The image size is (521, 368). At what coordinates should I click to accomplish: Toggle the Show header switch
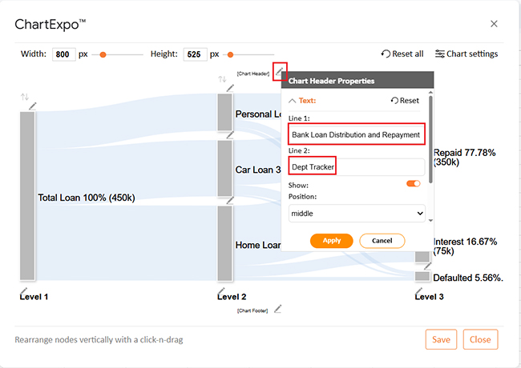pyautogui.click(x=413, y=183)
